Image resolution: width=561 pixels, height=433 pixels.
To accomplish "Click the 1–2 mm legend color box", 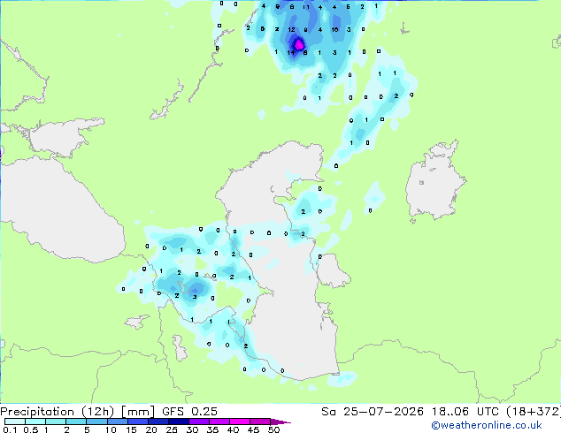I will (56, 422).
